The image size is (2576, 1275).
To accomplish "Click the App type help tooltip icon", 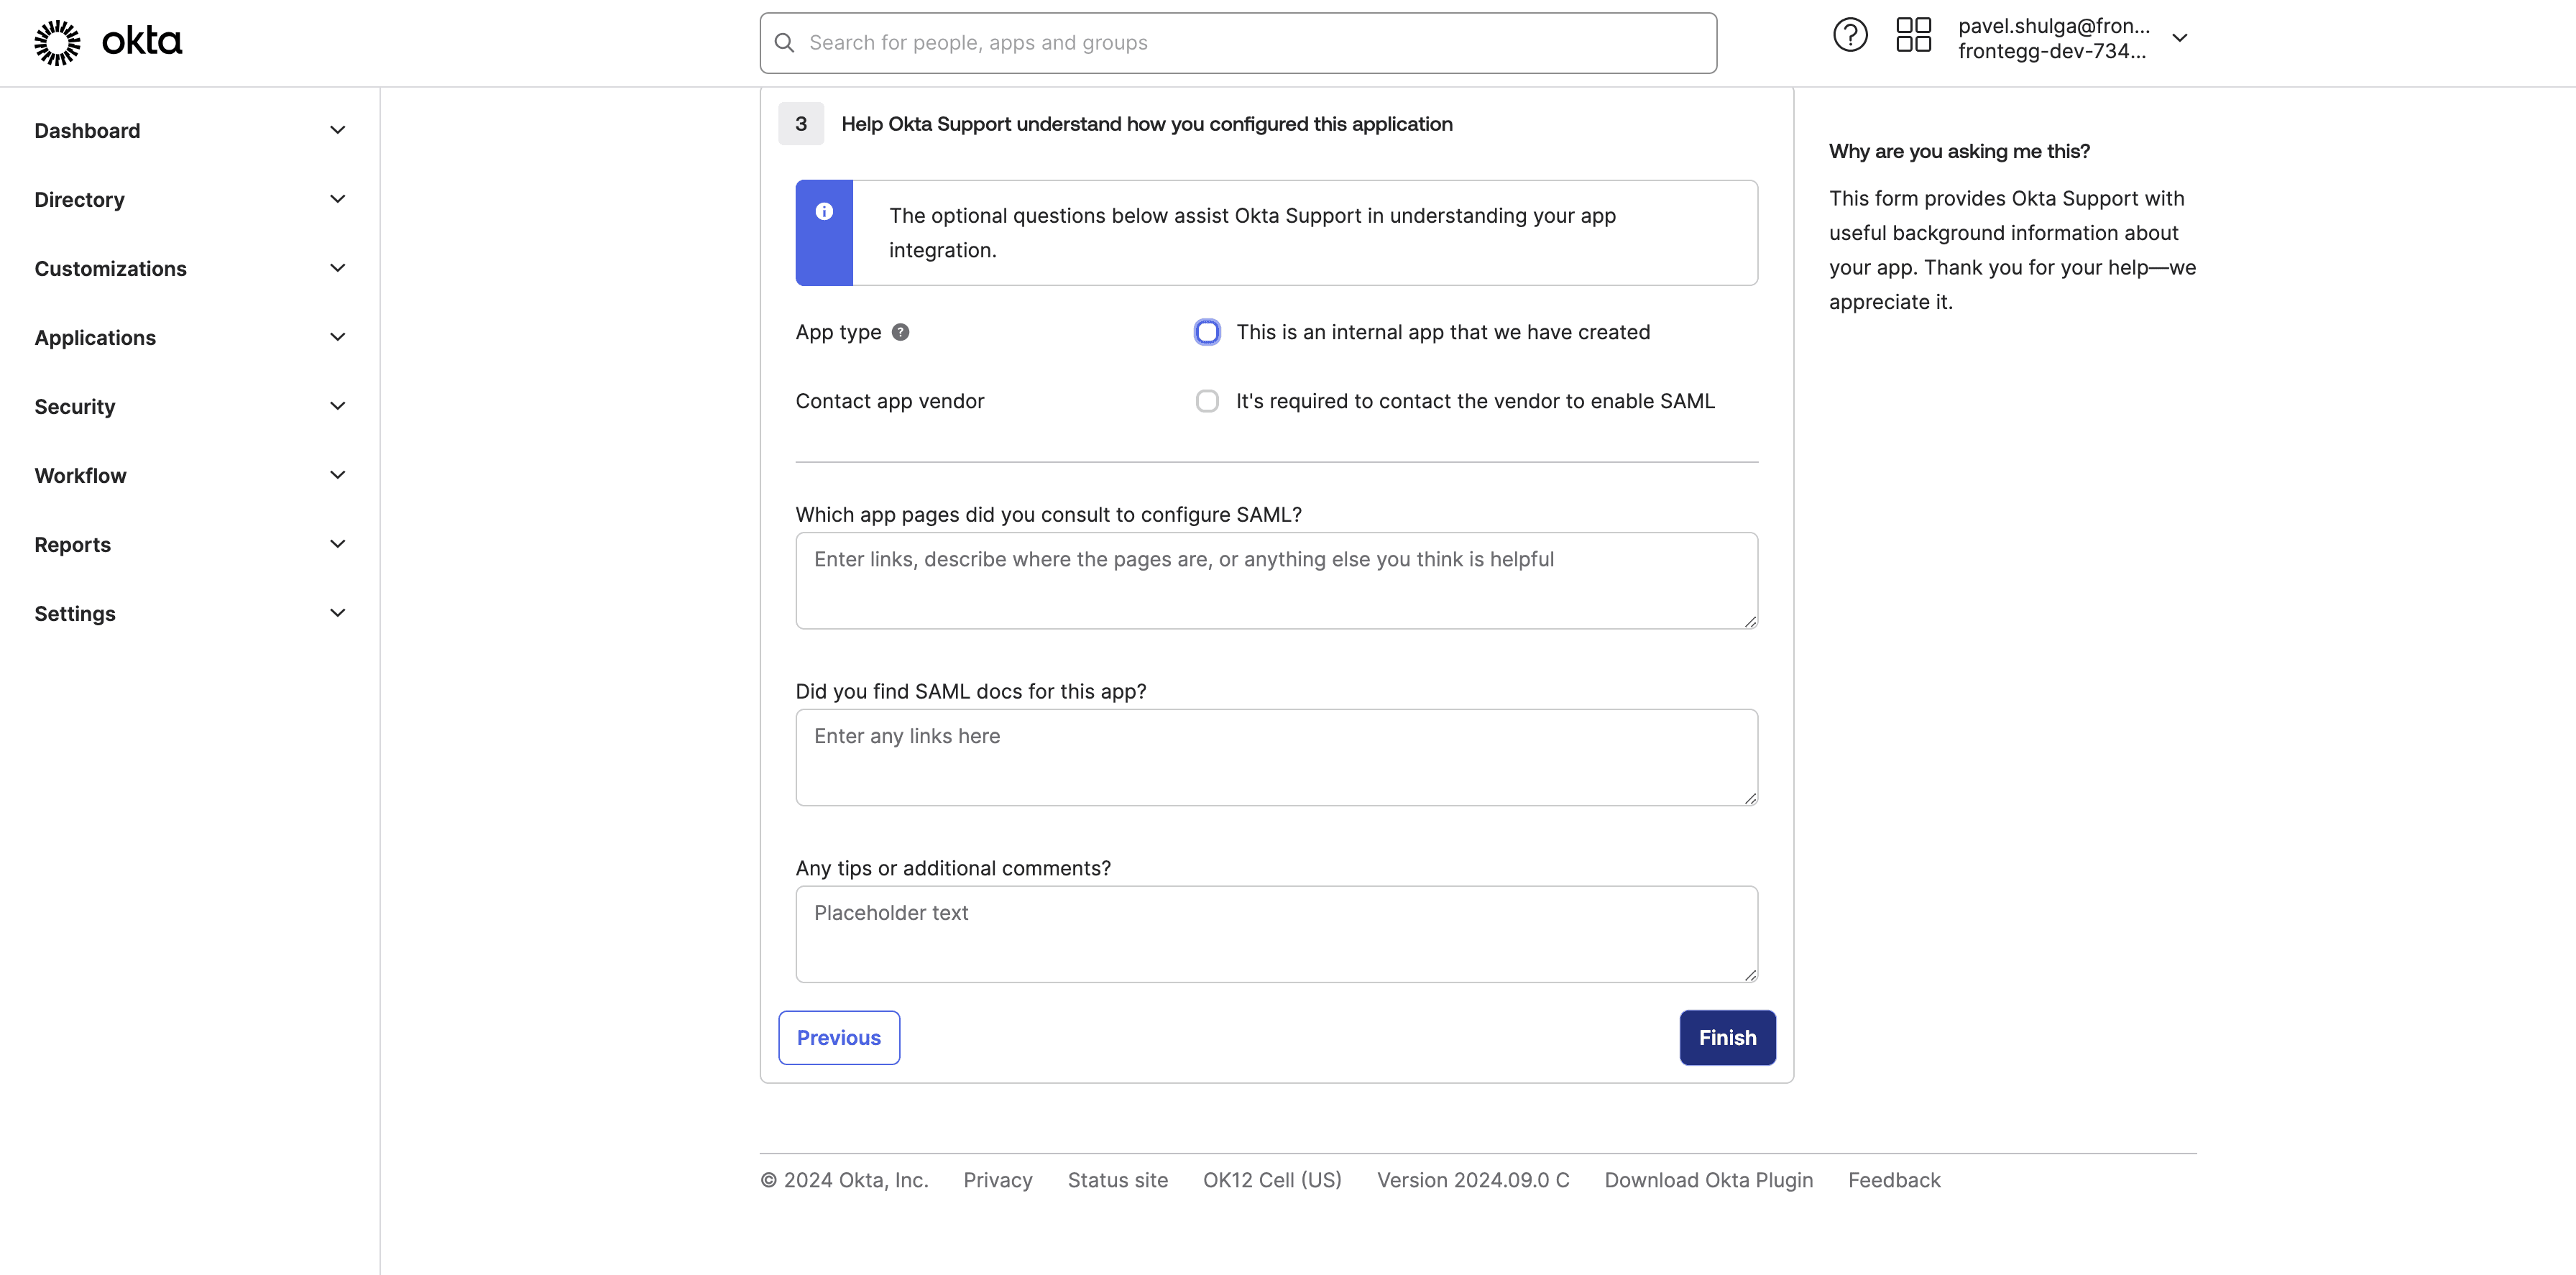I will [900, 332].
